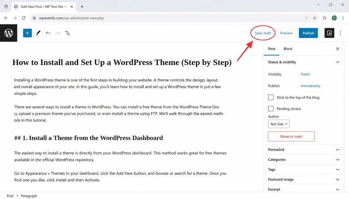Viewport: 349px width, 199px height.
Task: Expand the Categories section
Action: pyautogui.click(x=304, y=160)
